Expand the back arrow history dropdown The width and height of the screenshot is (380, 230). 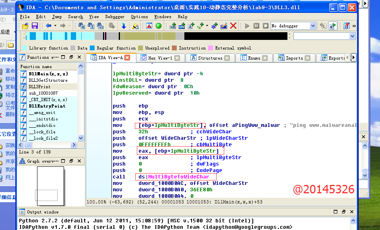click(x=55, y=26)
